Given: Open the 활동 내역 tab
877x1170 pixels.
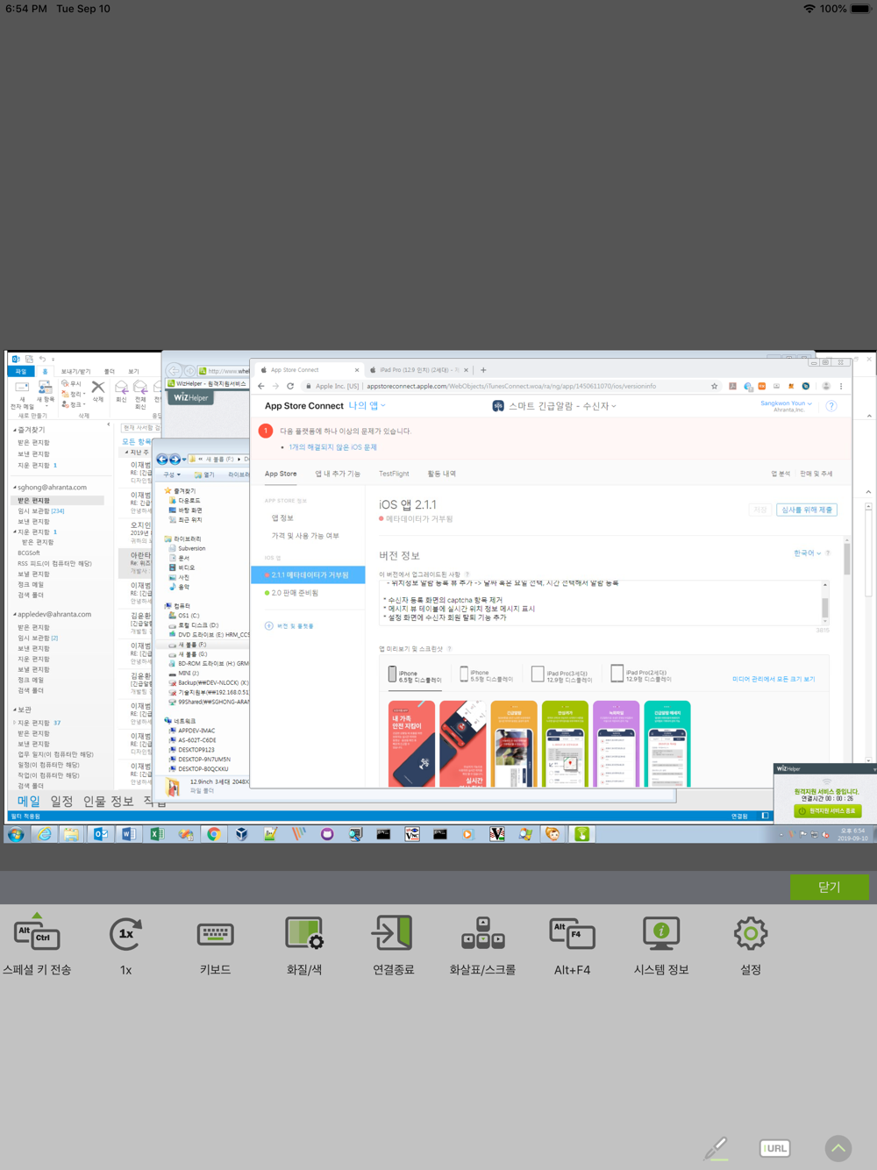Looking at the screenshot, I should pyautogui.click(x=441, y=474).
